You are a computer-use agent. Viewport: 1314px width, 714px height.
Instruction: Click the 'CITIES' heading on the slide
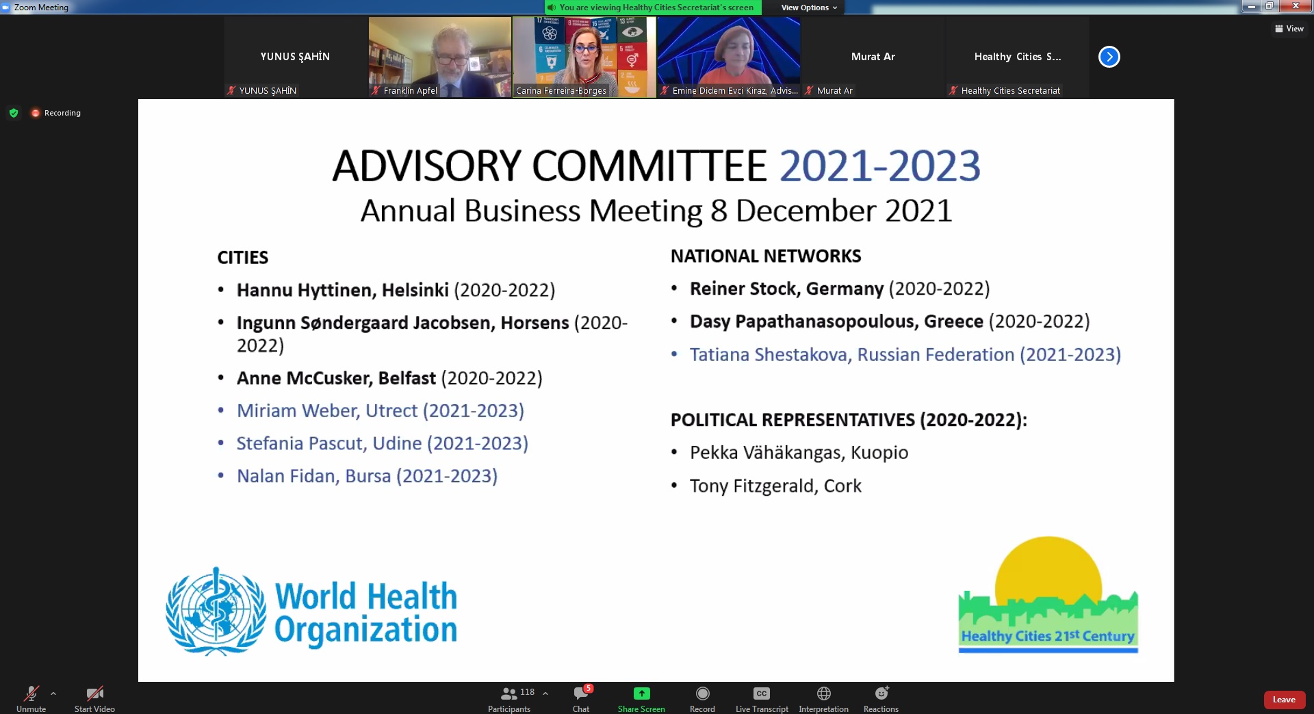[x=243, y=258]
